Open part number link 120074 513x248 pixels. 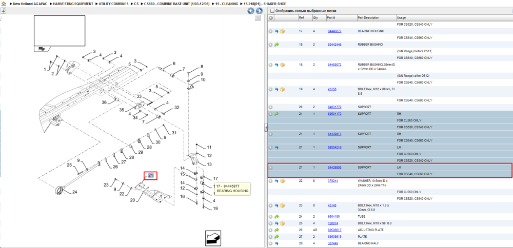pyautogui.click(x=333, y=223)
